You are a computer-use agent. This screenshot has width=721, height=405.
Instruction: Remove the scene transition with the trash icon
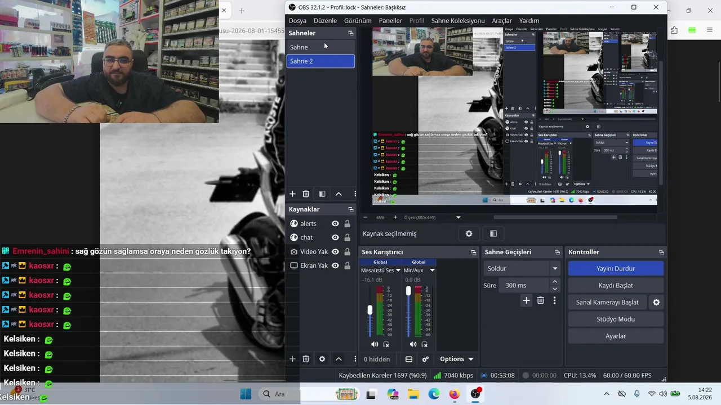[x=541, y=301]
